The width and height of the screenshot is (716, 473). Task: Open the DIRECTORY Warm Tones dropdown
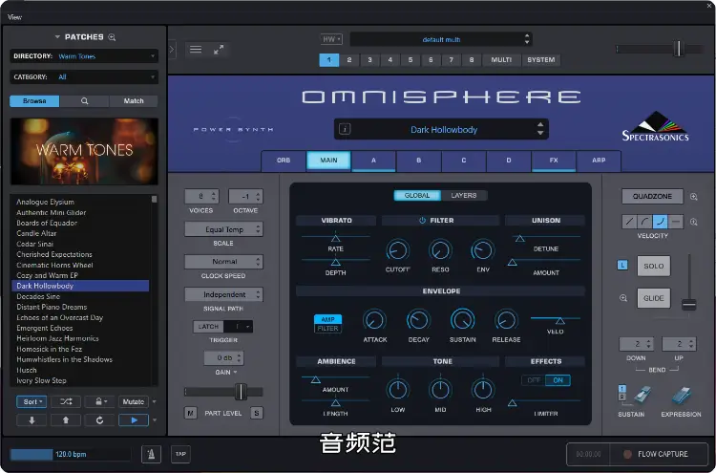coord(84,56)
